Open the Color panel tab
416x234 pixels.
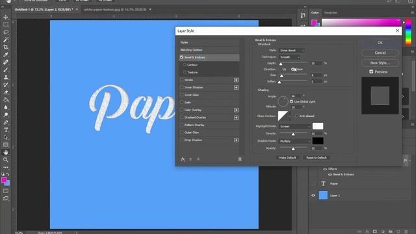coord(315,12)
